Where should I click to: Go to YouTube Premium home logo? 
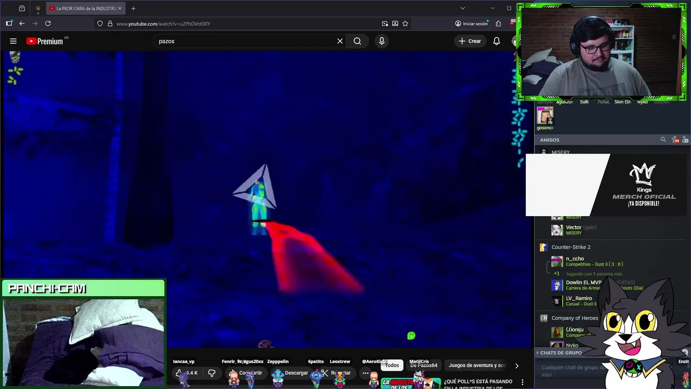[44, 41]
